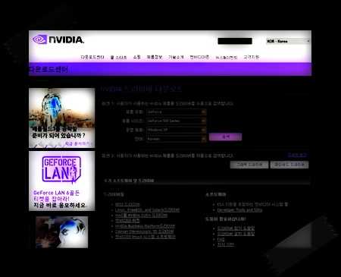Open the KOR - Korea region dropdown
The width and height of the screenshot is (341, 277).
pyautogui.click(x=288, y=41)
